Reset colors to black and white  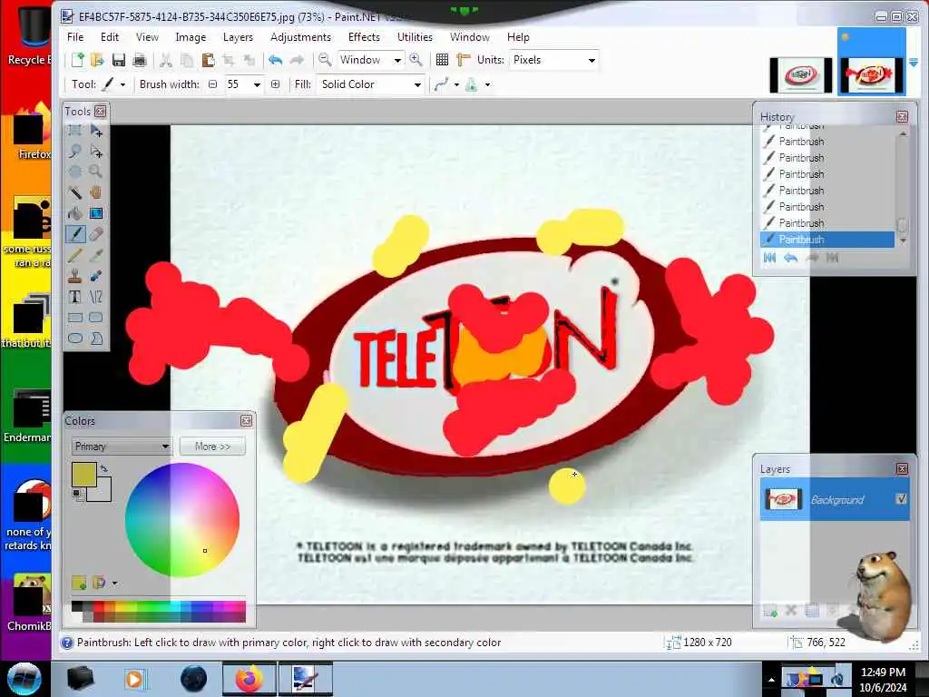point(77,494)
